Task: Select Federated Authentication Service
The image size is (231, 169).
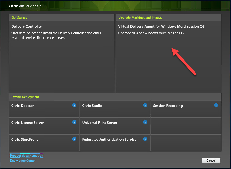Action: (109, 140)
